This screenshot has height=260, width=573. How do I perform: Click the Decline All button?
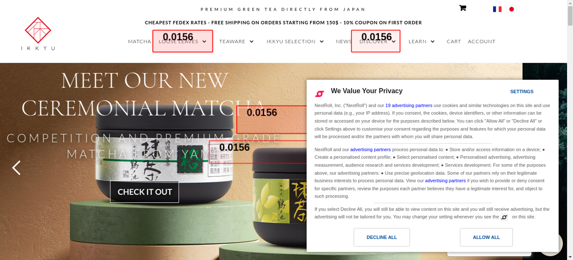click(x=382, y=237)
